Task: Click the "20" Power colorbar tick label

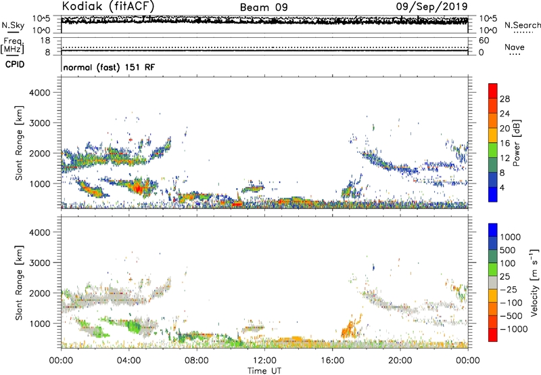Action: pyautogui.click(x=504, y=129)
